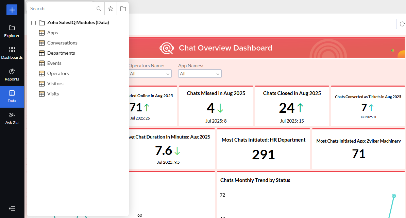Image resolution: width=406 pixels, height=218 pixels.
Task: Click the Operators table icon
Action: click(42, 73)
